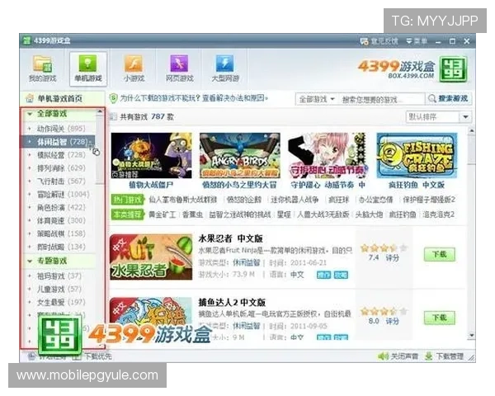This screenshot has height=396, width=495.
Task: Open the 全部游戏 search scope dropdown
Action: [317, 99]
